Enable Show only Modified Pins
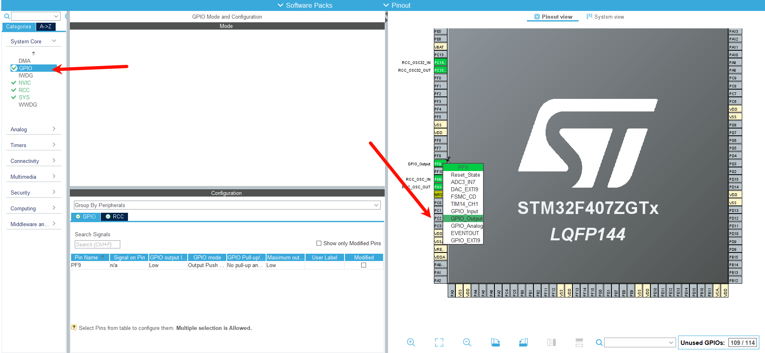 tap(319, 243)
